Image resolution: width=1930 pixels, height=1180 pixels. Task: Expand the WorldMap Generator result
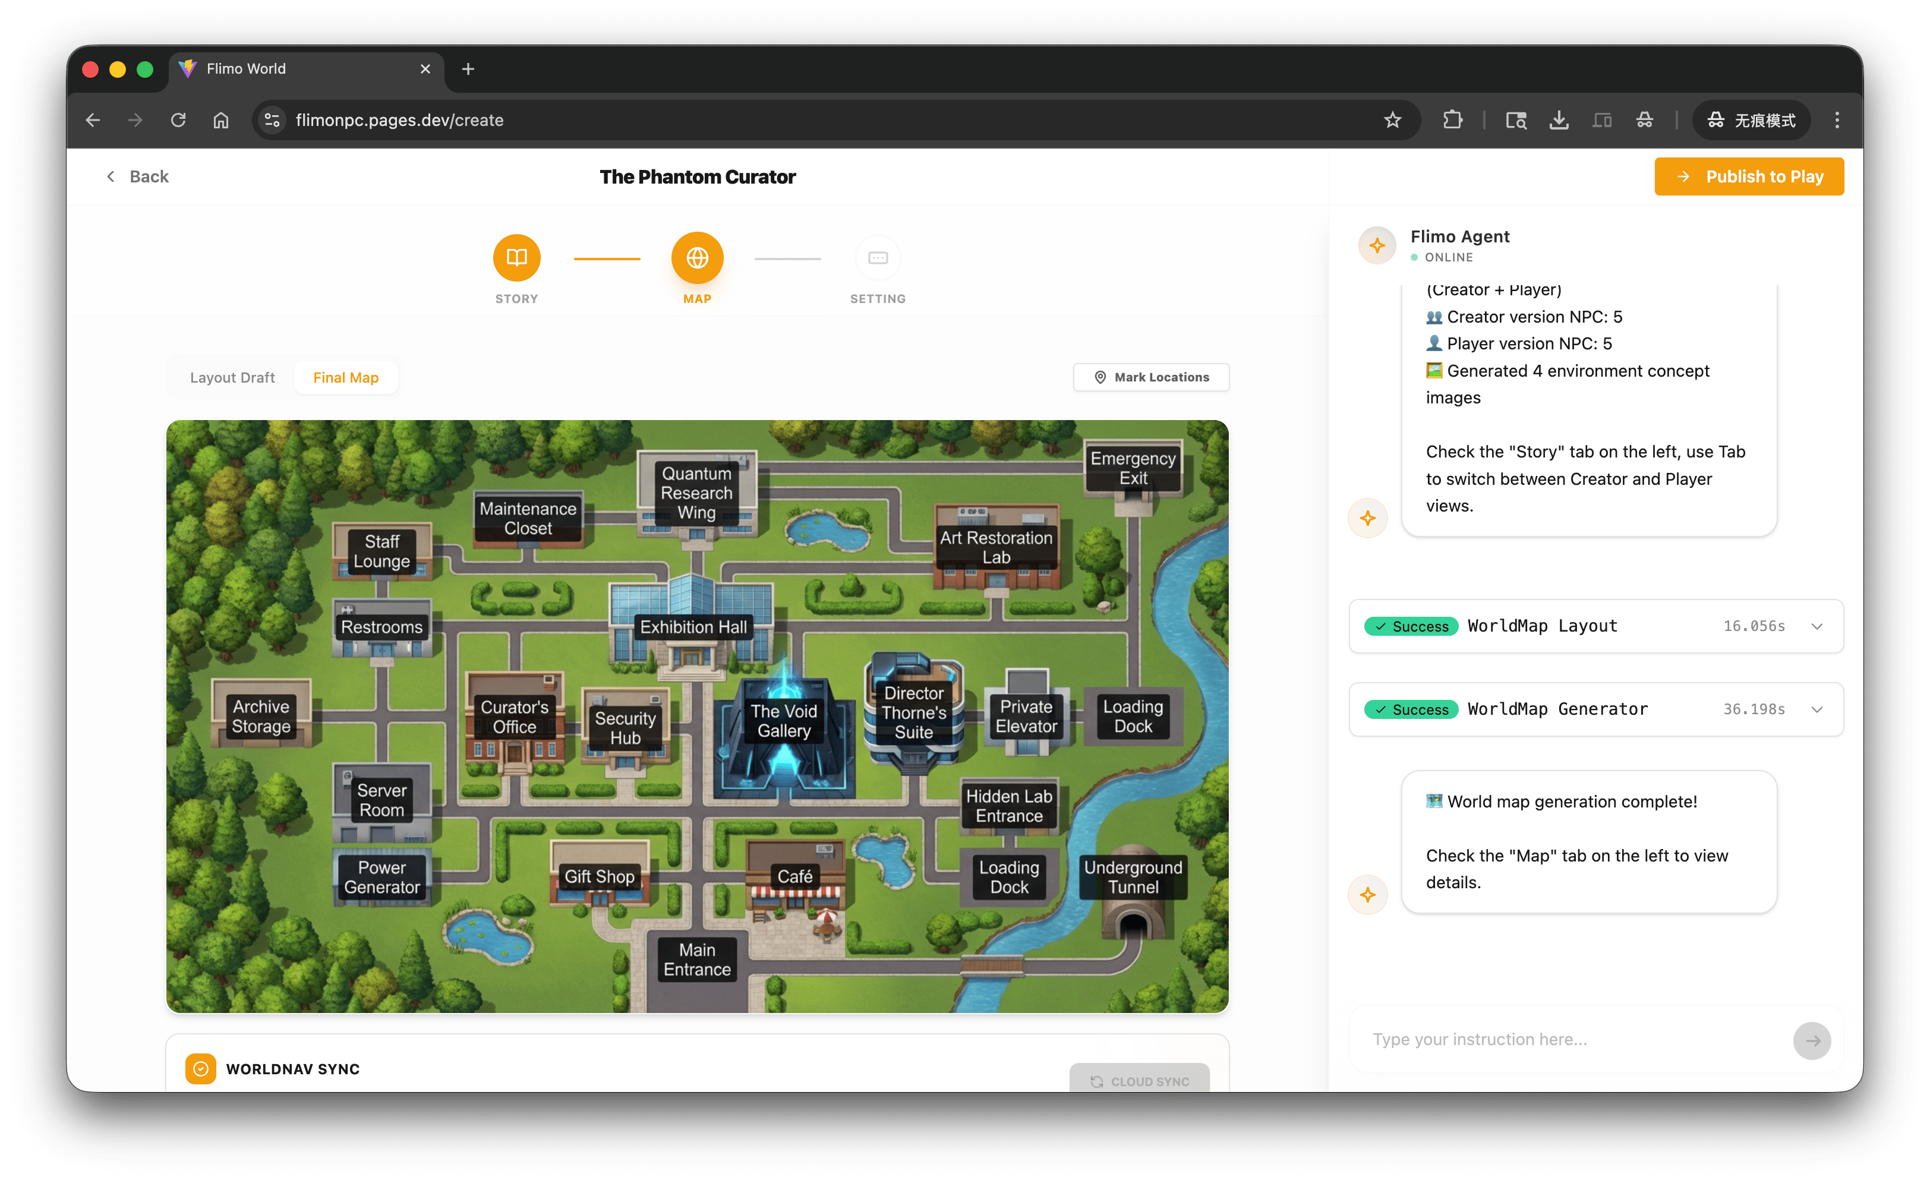(1817, 709)
